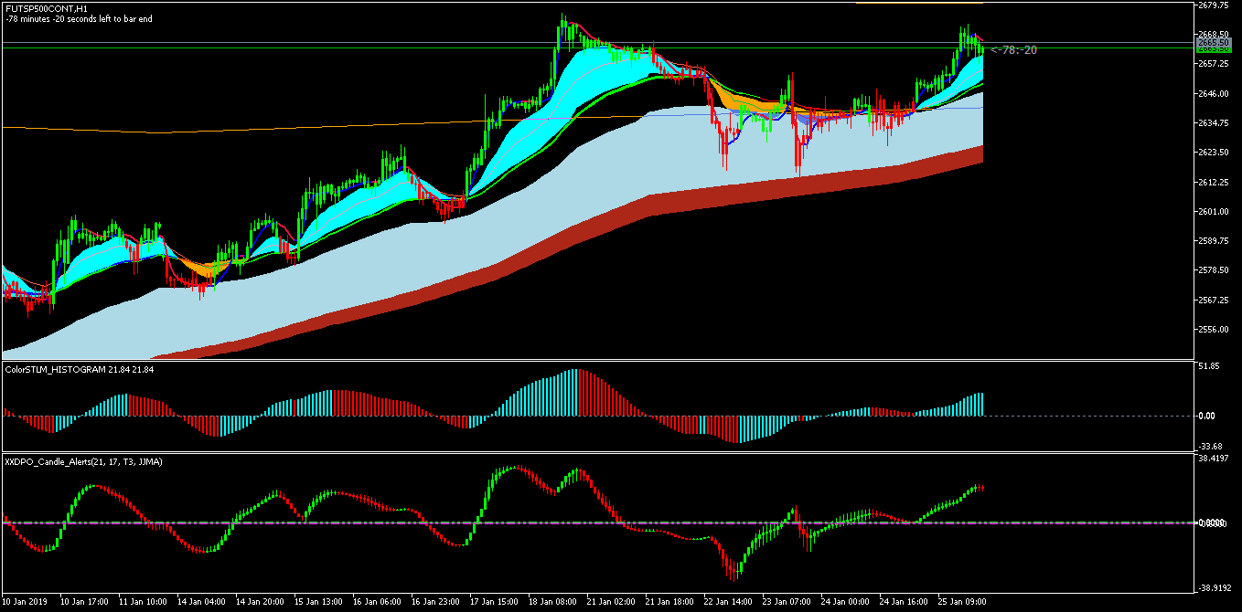Image resolution: width=1242 pixels, height=612 pixels.
Task: Click the 0.00 histogram zero level label
Action: tap(1207, 416)
